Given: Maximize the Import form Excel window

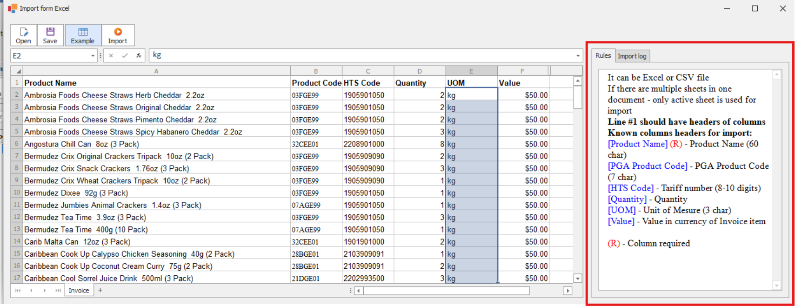Looking at the screenshot, I should (x=755, y=8).
